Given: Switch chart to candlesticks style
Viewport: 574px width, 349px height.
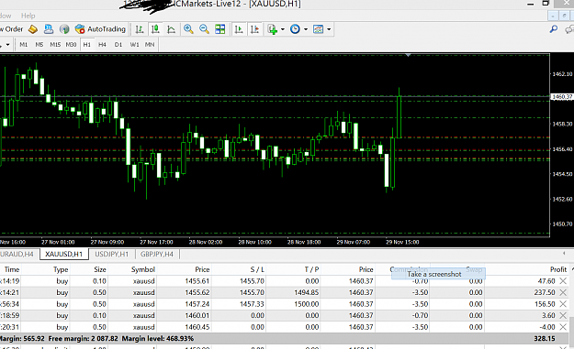Looking at the screenshot, I should (x=155, y=29).
